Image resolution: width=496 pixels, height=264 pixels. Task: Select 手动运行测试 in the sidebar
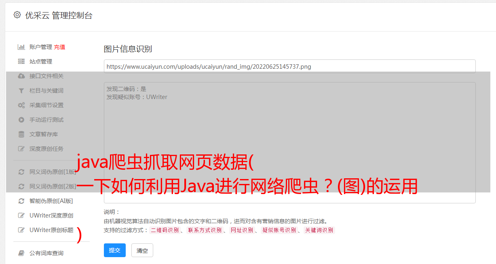point(46,120)
